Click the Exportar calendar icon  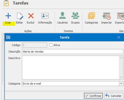pos(120,16)
